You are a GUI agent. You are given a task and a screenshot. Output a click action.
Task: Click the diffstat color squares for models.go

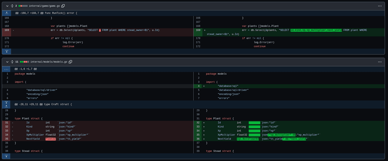(x=25, y=62)
